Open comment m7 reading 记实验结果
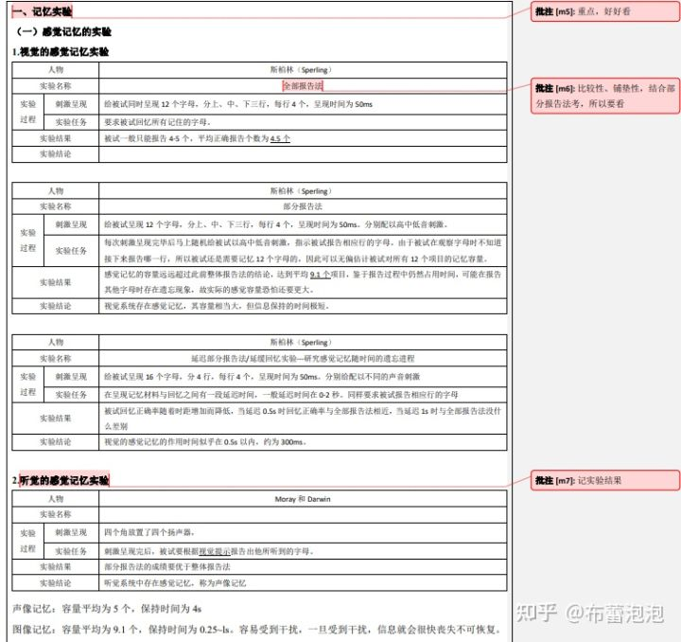This screenshot has width=681, height=642. point(605,480)
